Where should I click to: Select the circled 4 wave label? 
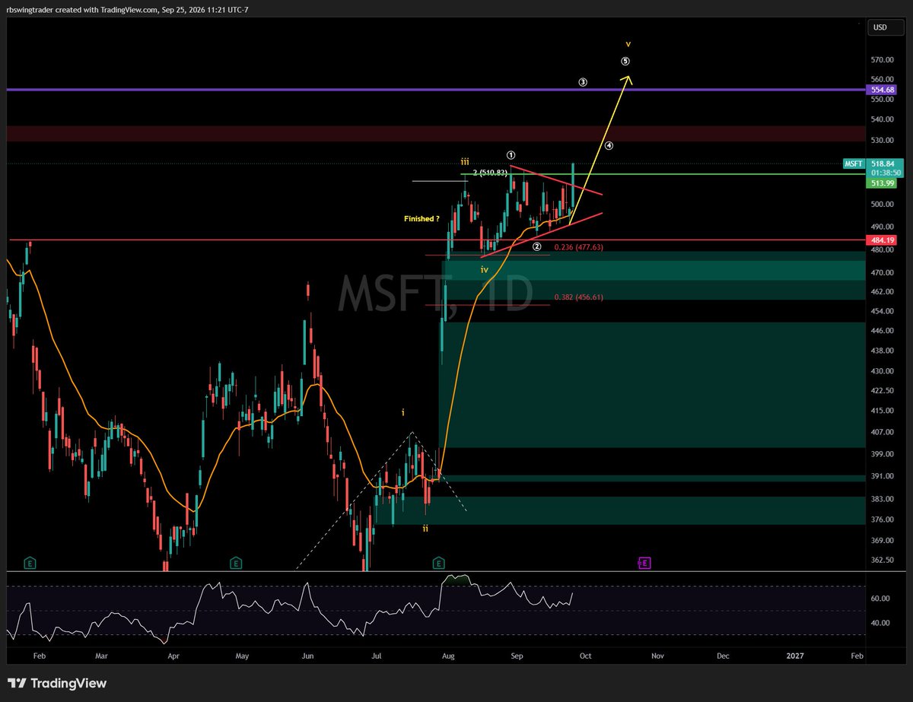(x=609, y=145)
